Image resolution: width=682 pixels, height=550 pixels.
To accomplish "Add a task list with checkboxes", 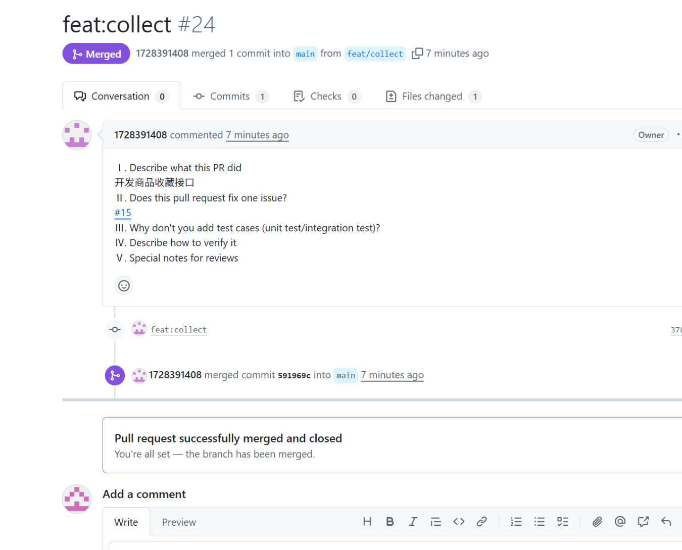I will 562,522.
